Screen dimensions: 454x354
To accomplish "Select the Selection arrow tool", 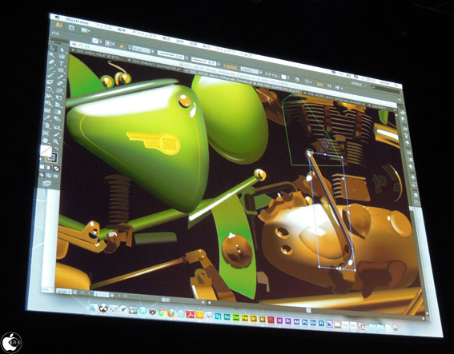I will [52, 49].
